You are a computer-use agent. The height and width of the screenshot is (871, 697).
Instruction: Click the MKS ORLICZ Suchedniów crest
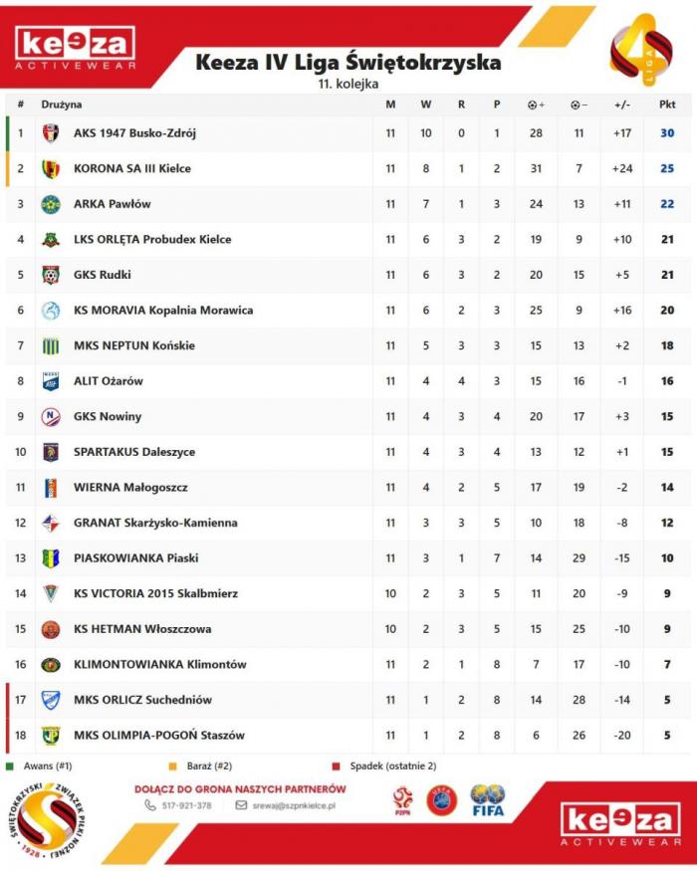pyautogui.click(x=51, y=700)
